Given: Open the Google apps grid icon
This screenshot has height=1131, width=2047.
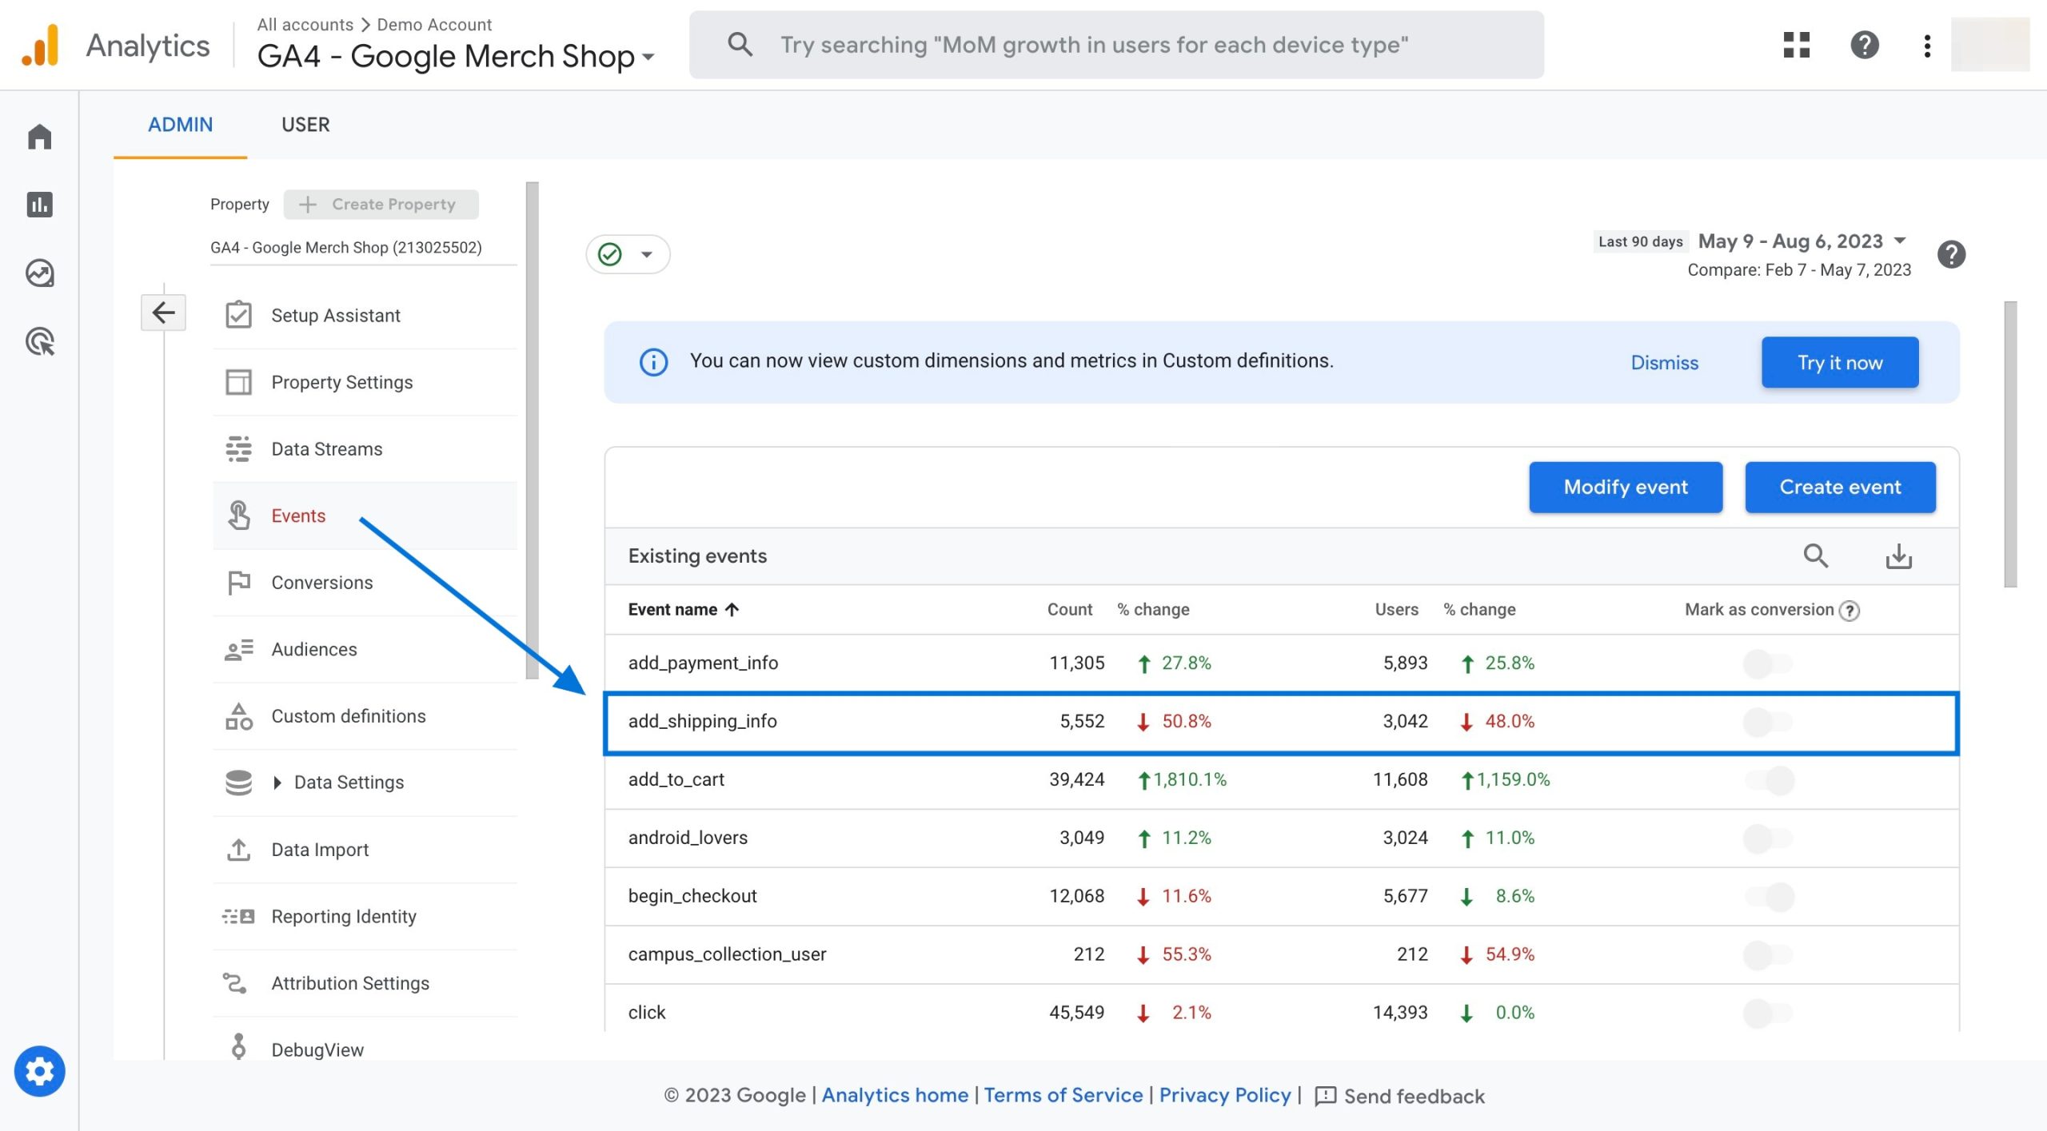Looking at the screenshot, I should 1797,45.
